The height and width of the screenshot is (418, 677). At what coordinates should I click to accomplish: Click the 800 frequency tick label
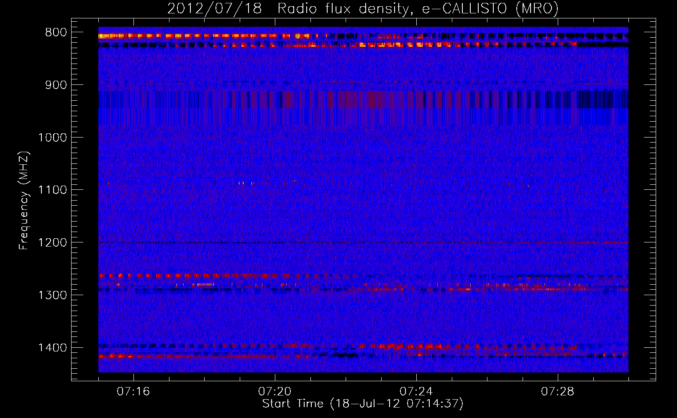click(x=56, y=33)
